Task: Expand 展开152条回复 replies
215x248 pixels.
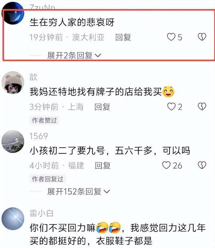Action: (79, 192)
